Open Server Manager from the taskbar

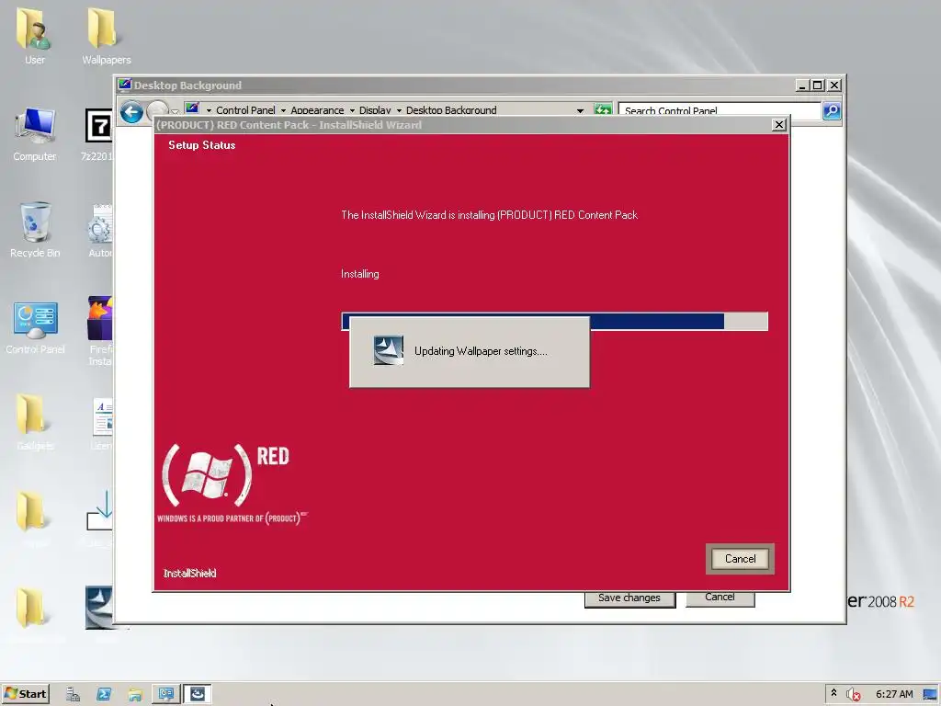(x=73, y=695)
